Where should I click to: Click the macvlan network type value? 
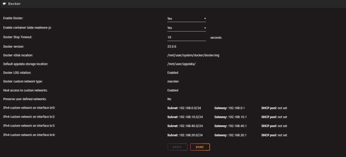(x=173, y=81)
